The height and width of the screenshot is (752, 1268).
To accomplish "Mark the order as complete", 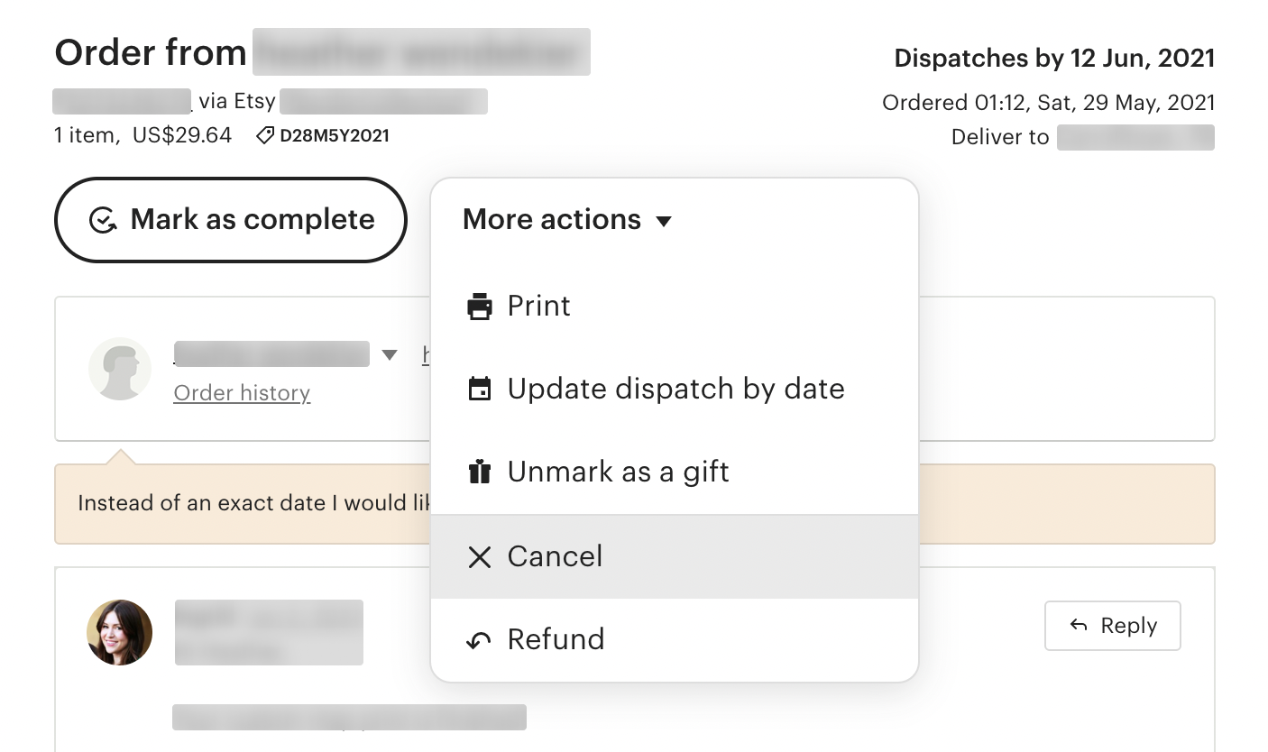I will point(231,220).
